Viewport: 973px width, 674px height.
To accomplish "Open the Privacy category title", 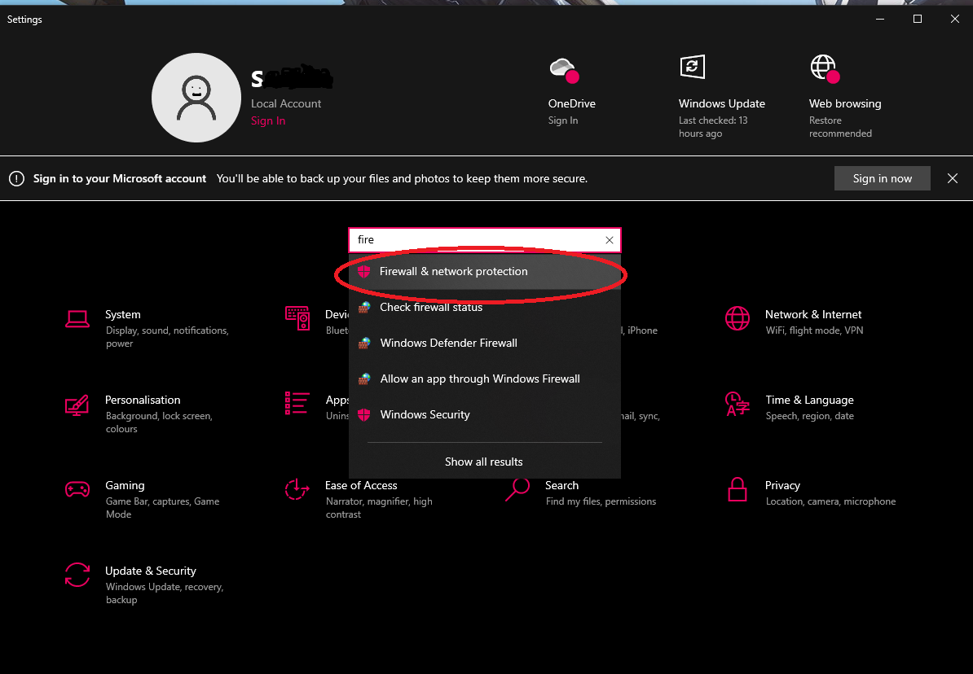I will coord(782,485).
